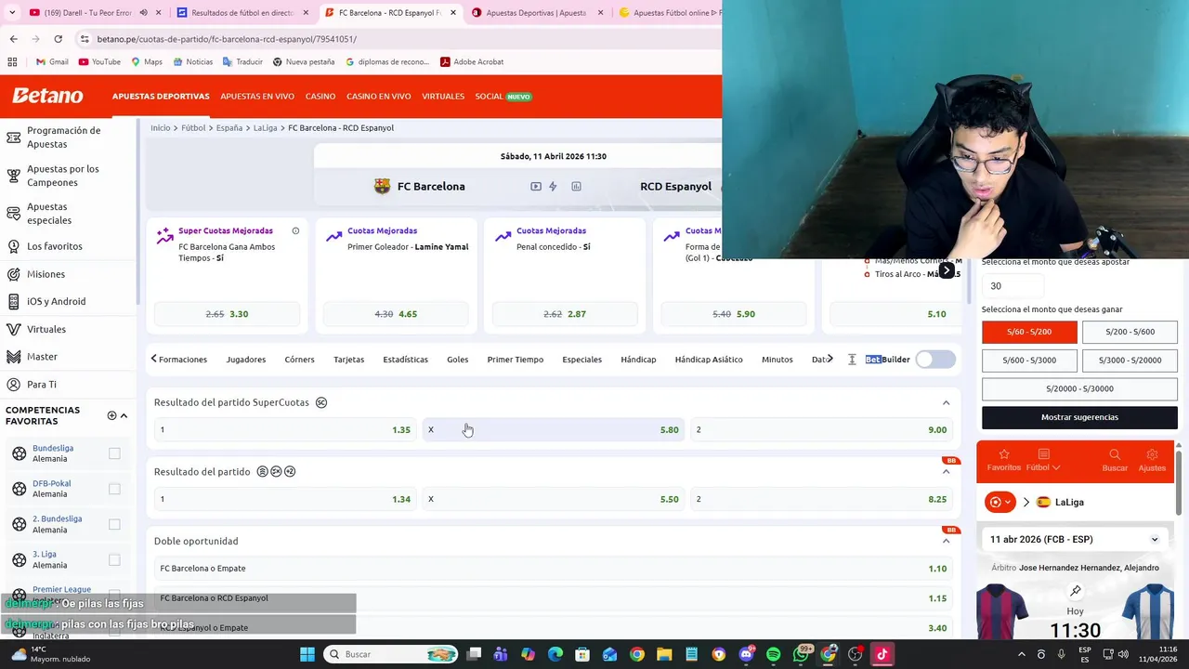Open the Gmail bookmark
This screenshot has height=669, width=1189.
tap(52, 62)
